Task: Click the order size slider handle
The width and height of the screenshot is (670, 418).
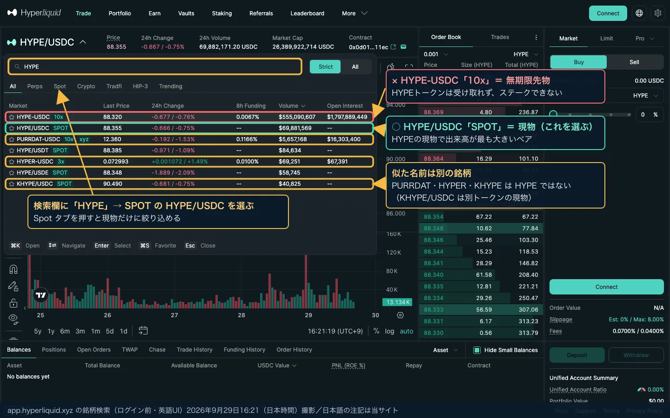Action: tap(553, 114)
